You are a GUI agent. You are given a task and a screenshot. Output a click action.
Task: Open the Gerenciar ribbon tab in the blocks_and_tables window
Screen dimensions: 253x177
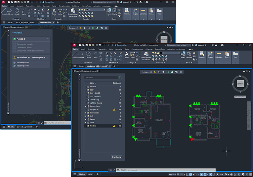point(119,49)
